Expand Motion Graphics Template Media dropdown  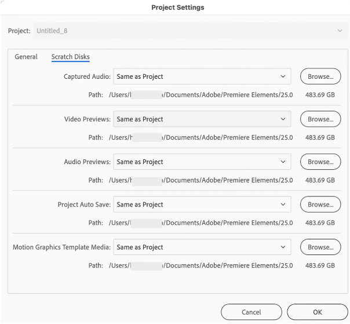point(202,247)
